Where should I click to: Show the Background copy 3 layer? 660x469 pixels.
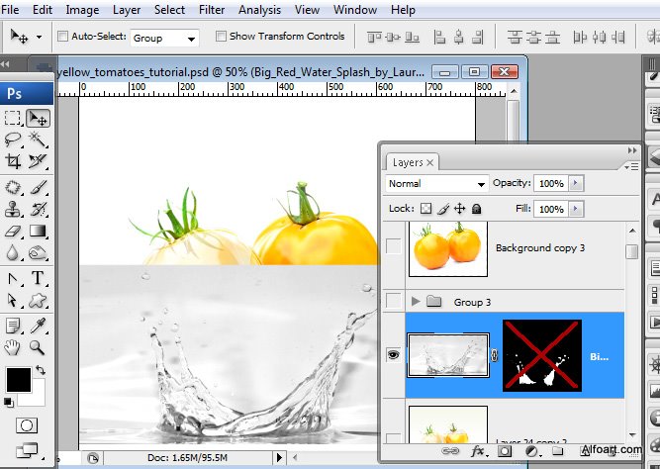click(x=394, y=245)
